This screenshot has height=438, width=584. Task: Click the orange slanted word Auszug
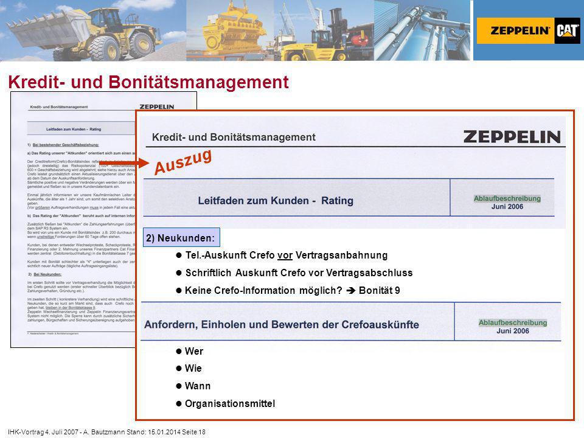click(183, 162)
